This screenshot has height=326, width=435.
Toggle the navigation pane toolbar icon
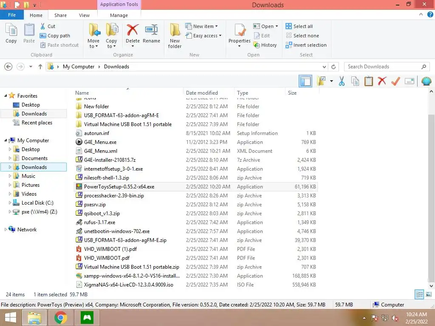pos(305,81)
